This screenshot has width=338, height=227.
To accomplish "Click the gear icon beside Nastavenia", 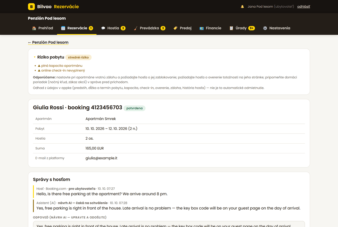I will pos(265,28).
